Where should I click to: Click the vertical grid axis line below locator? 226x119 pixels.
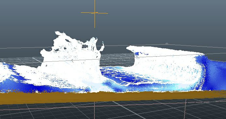click(x=95, y=110)
